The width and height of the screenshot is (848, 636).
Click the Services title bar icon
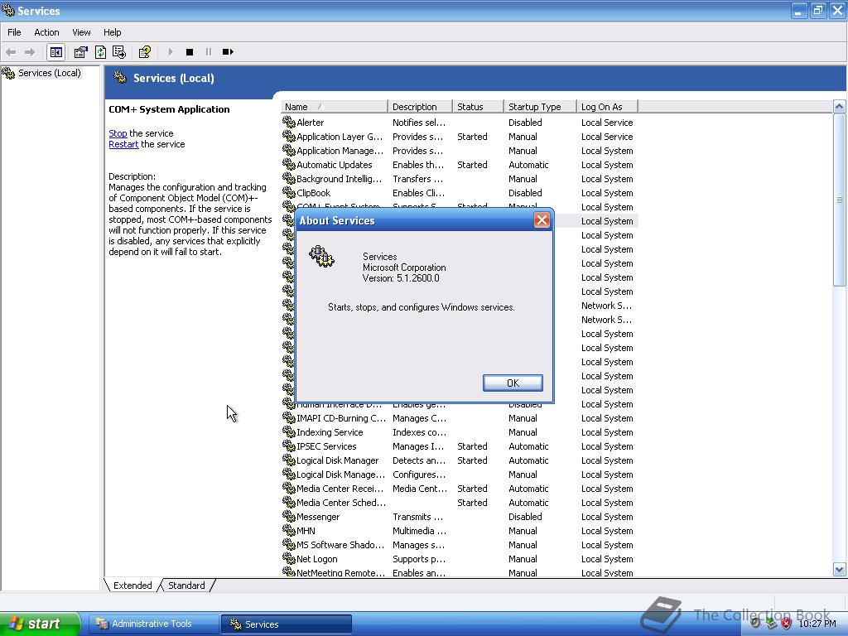(8, 10)
